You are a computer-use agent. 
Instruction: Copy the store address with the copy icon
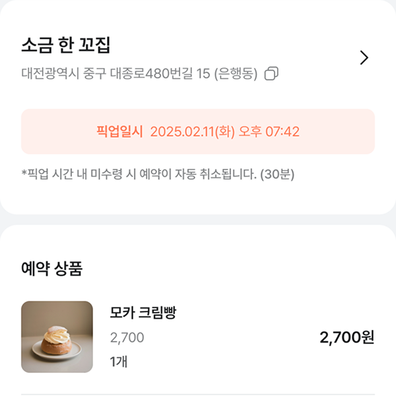tap(271, 74)
